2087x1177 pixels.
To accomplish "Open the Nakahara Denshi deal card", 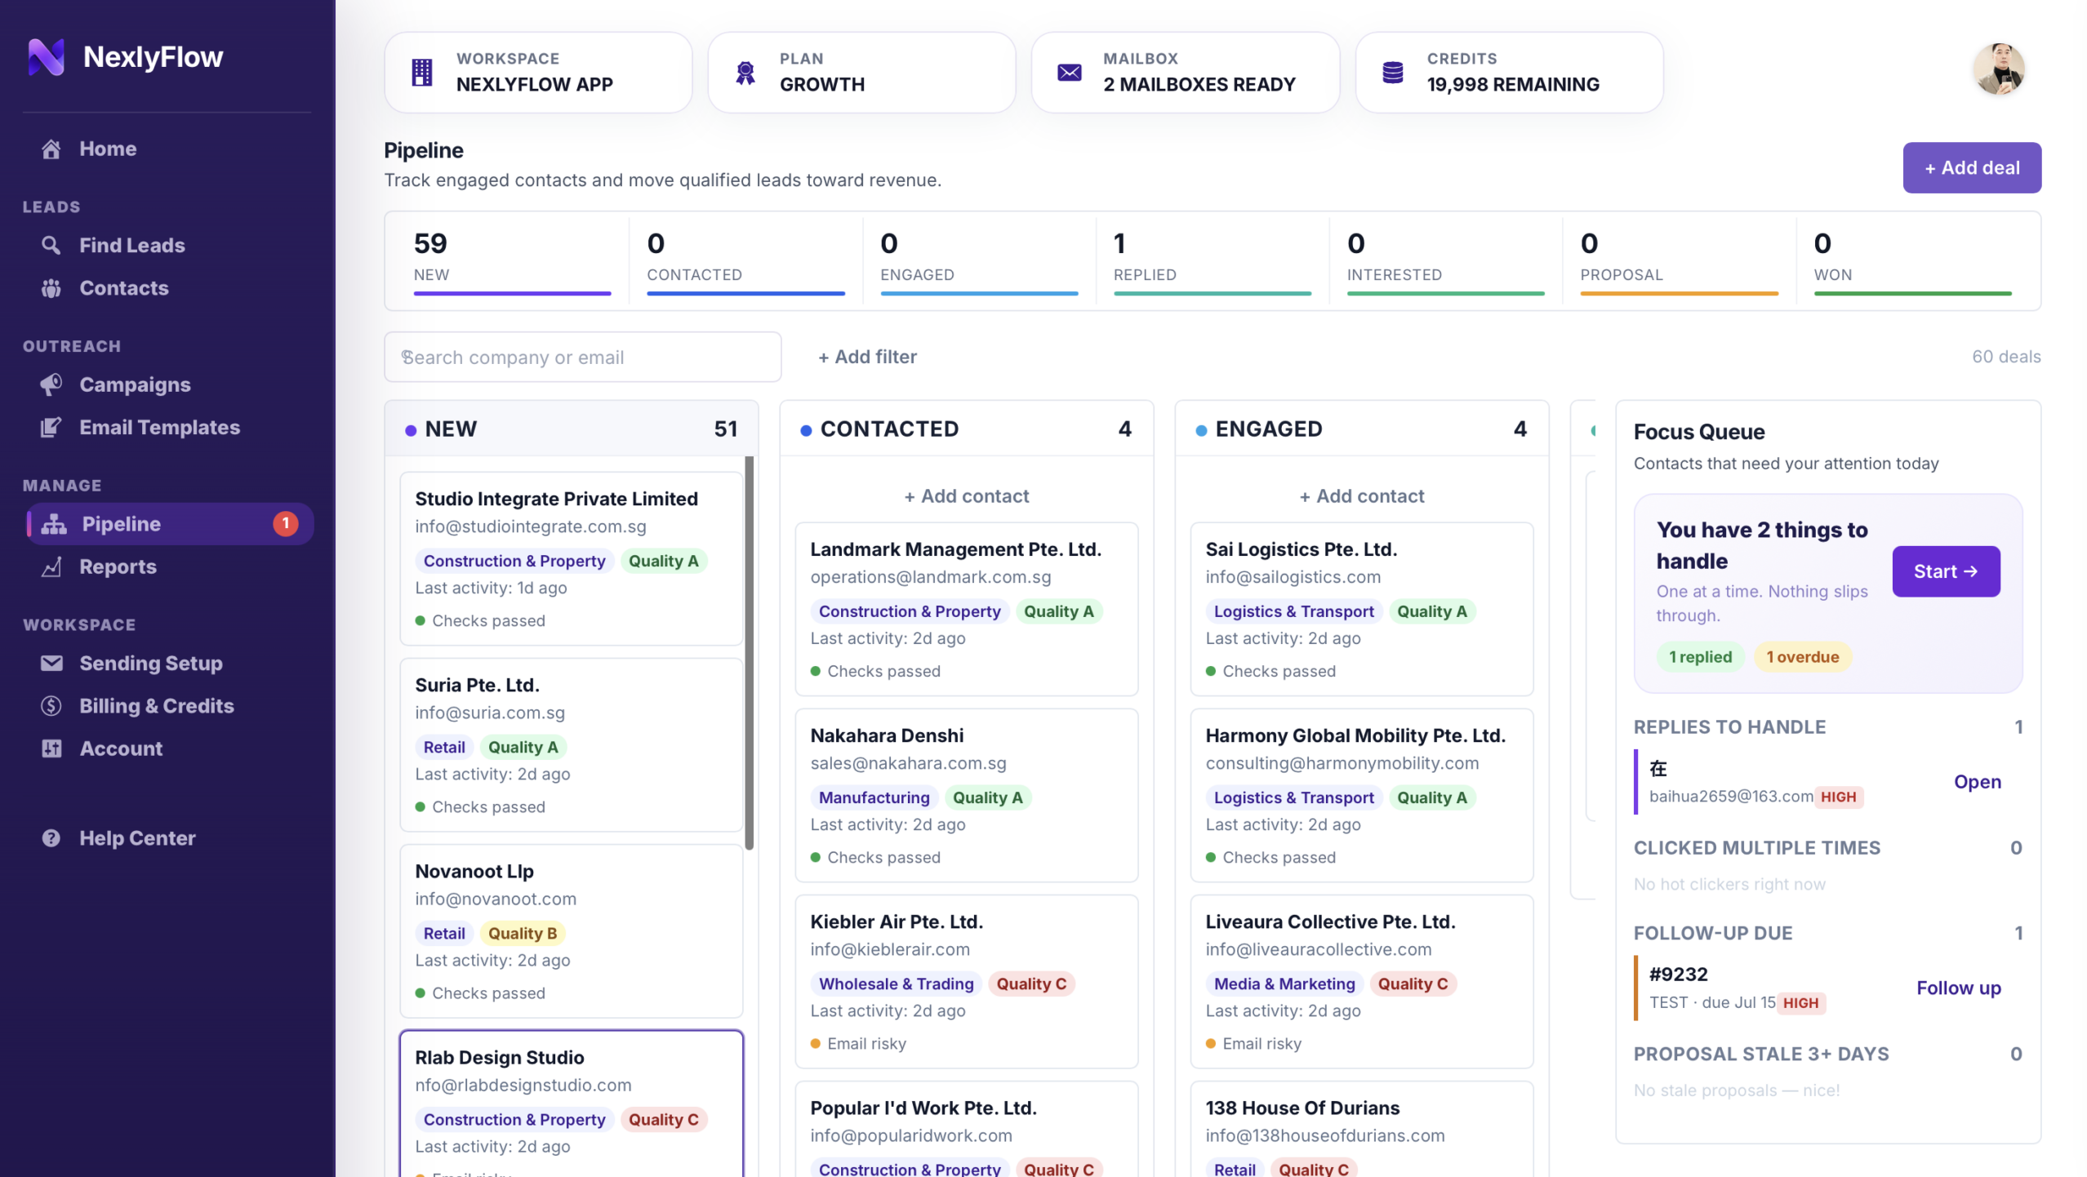I will pos(966,795).
